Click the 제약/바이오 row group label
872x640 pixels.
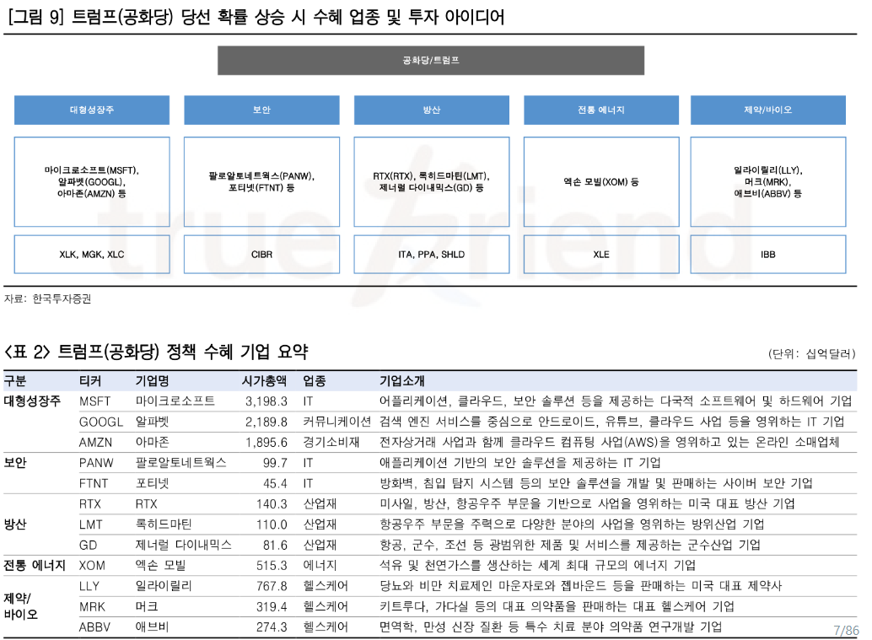[x=20, y=606]
